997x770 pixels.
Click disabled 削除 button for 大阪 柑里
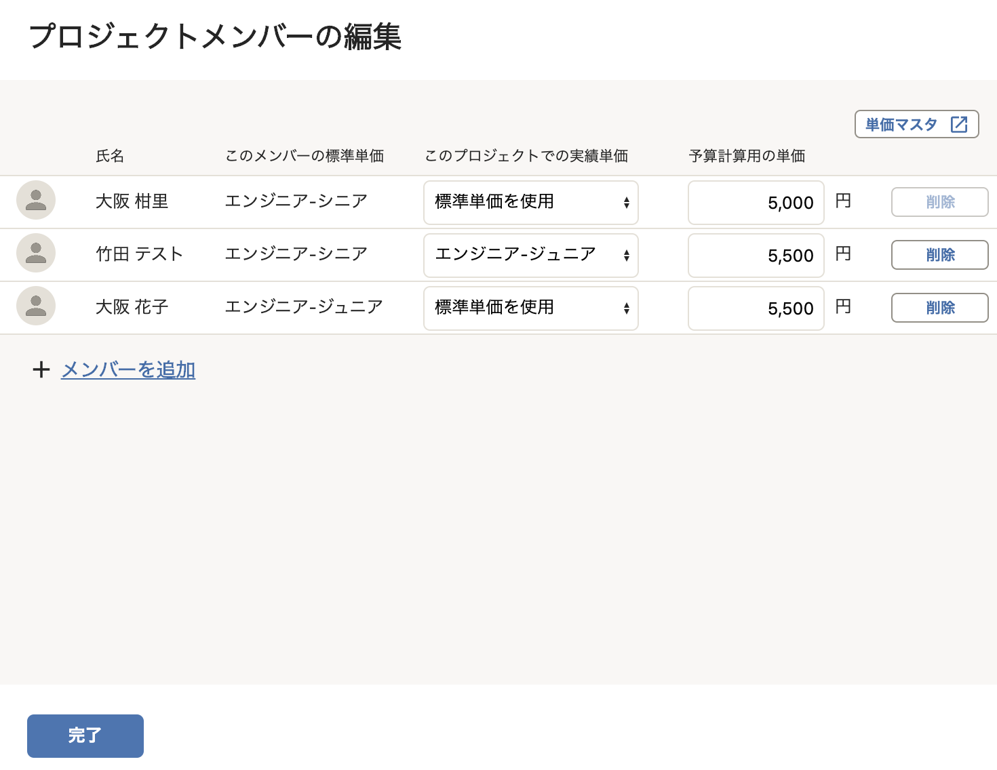tap(939, 202)
